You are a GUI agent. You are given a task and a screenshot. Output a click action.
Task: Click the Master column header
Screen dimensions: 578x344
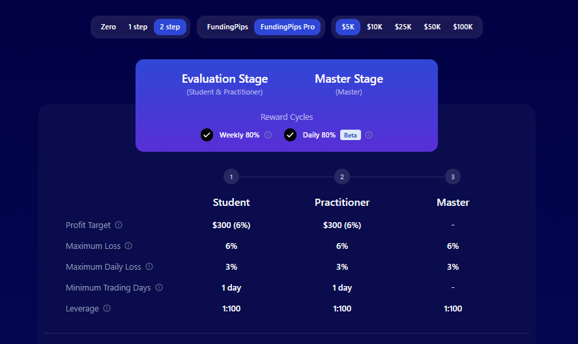coord(453,203)
